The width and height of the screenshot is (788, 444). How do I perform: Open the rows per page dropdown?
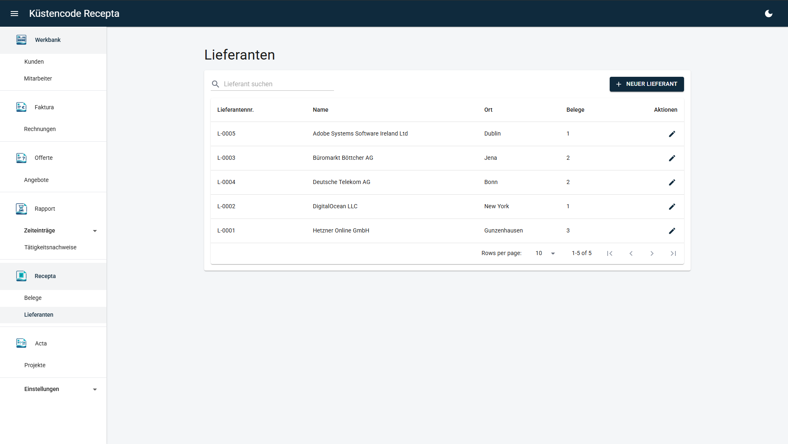click(x=545, y=253)
